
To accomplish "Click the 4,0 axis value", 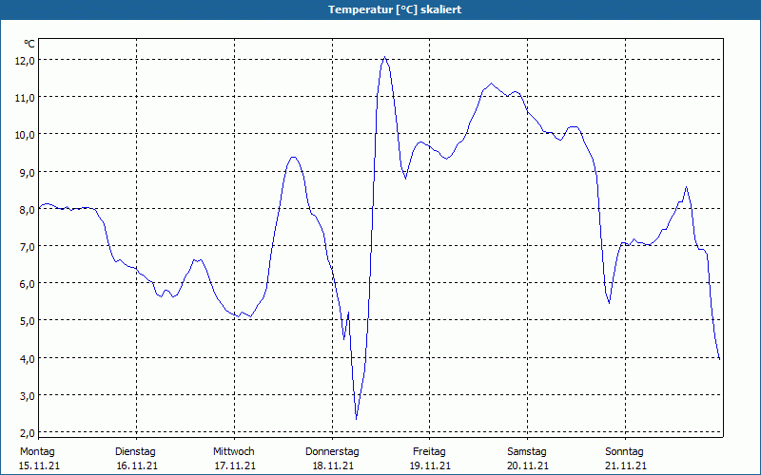I will click(x=27, y=358).
